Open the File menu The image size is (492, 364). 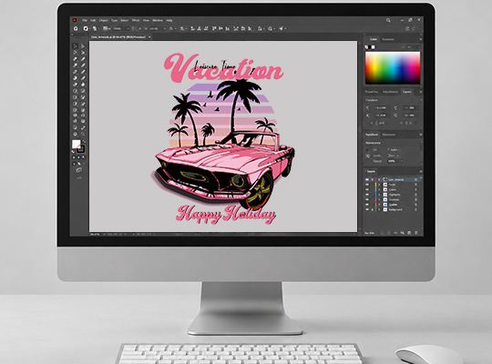[x=85, y=20]
